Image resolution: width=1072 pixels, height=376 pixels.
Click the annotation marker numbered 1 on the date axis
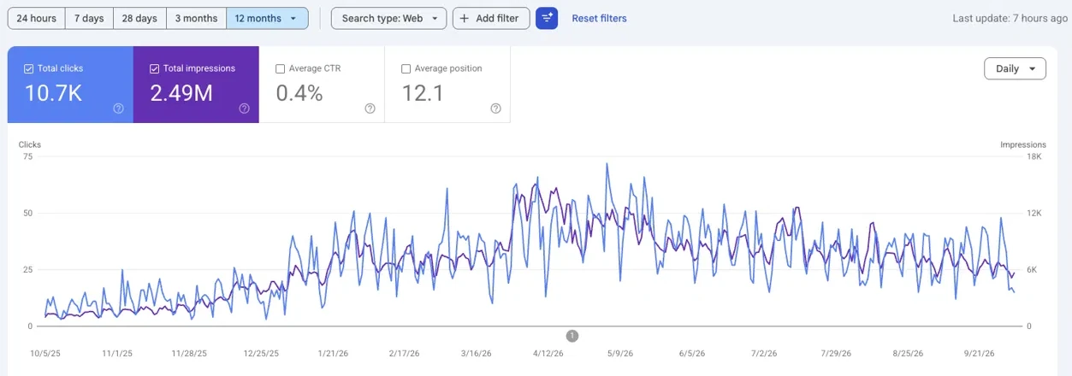572,336
